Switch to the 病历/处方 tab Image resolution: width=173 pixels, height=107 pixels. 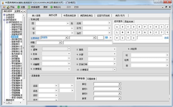pos(120,15)
